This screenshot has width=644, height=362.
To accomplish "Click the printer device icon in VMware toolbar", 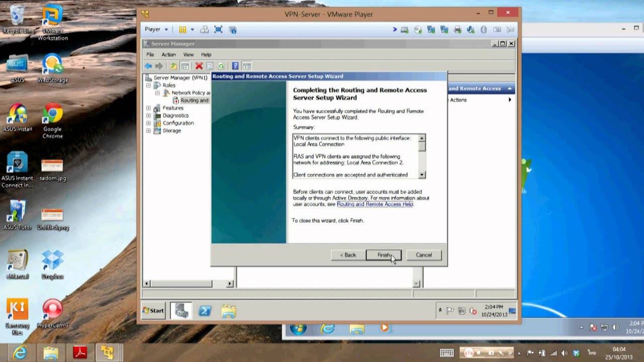I will 457,30.
